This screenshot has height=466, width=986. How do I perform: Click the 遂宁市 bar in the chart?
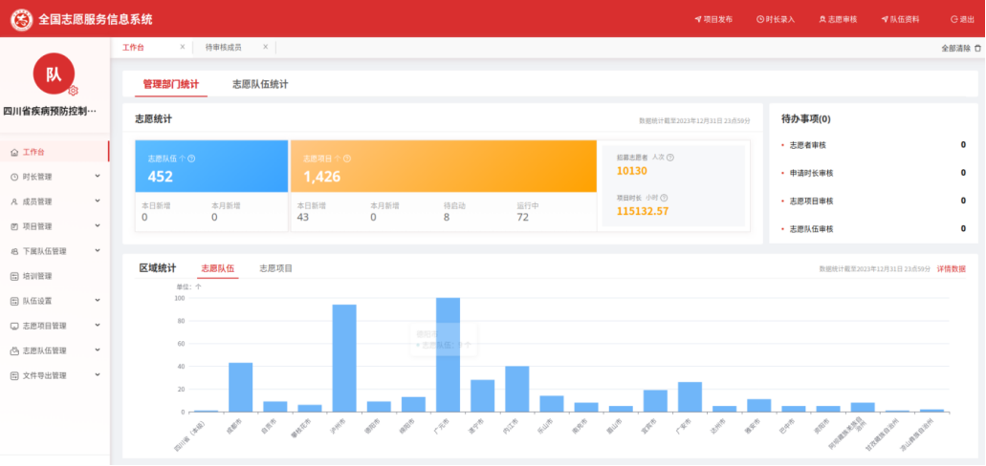tap(482, 396)
